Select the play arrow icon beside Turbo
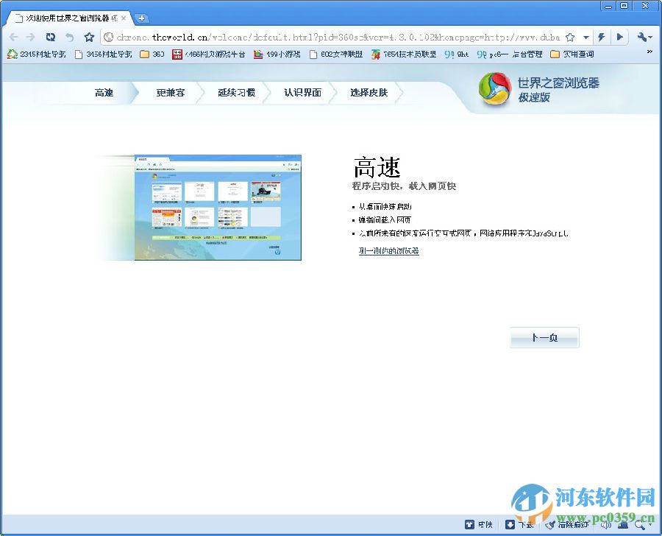The image size is (662, 536). pyautogui.click(x=619, y=37)
